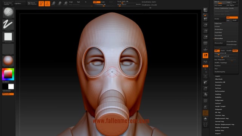Click the right-shelf Move view icon
Viewport: 242px width, 136px height.
pos(205,82)
